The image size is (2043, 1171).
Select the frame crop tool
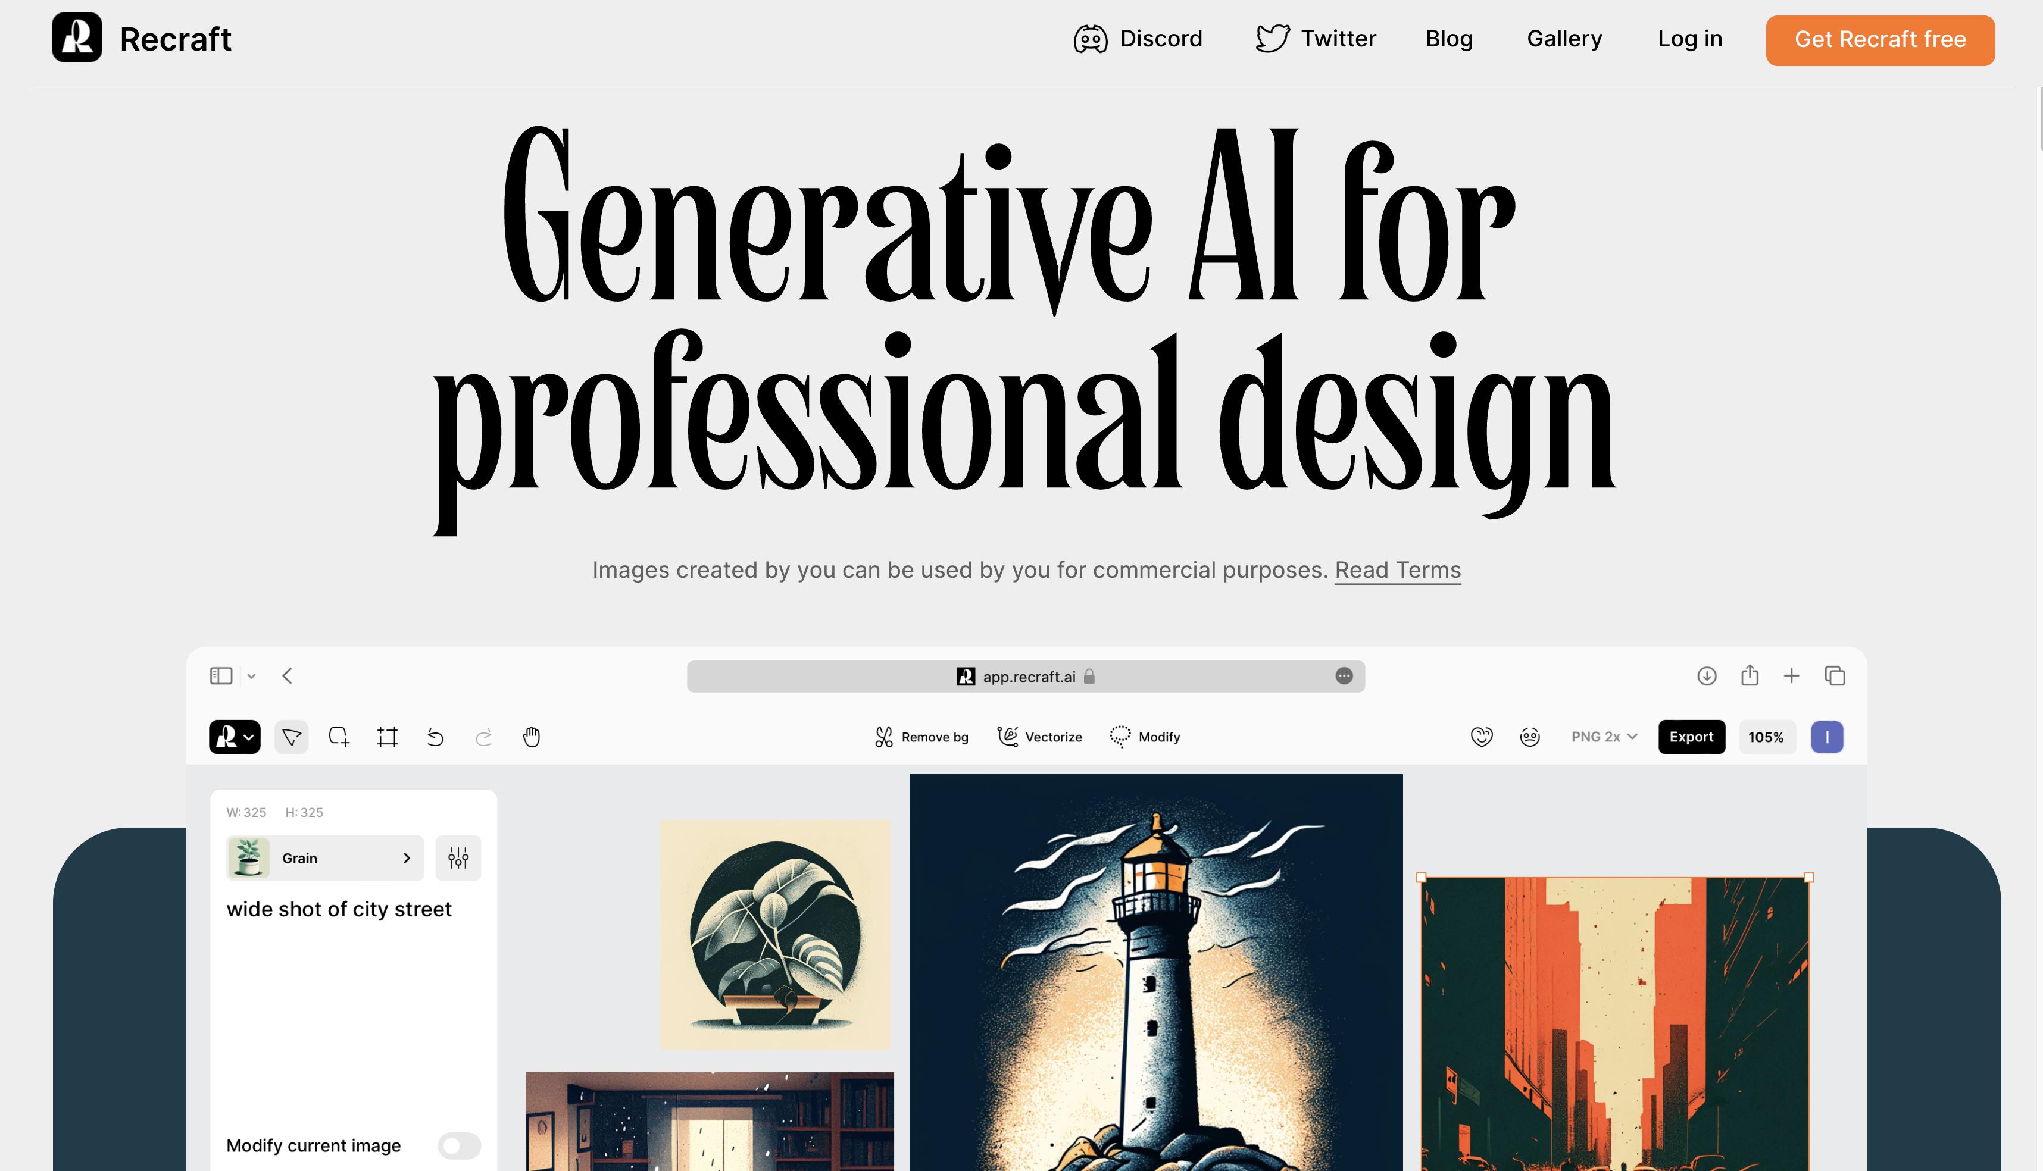point(387,737)
